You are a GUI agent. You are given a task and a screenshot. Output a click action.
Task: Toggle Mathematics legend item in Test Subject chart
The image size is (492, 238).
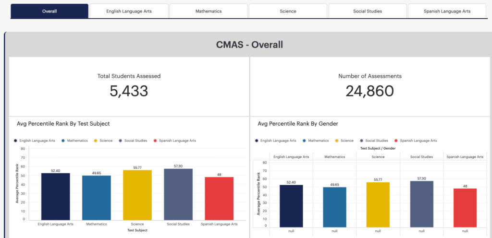pos(74,141)
